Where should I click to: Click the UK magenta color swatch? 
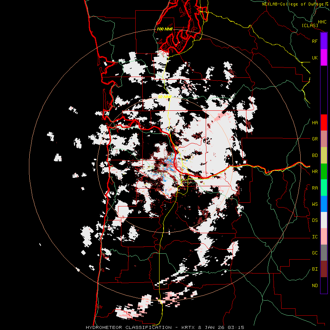click(x=324, y=58)
